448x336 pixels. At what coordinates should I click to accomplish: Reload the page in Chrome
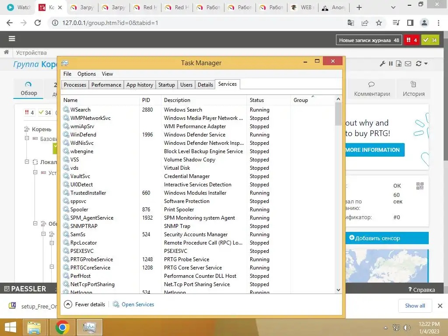click(x=38, y=23)
